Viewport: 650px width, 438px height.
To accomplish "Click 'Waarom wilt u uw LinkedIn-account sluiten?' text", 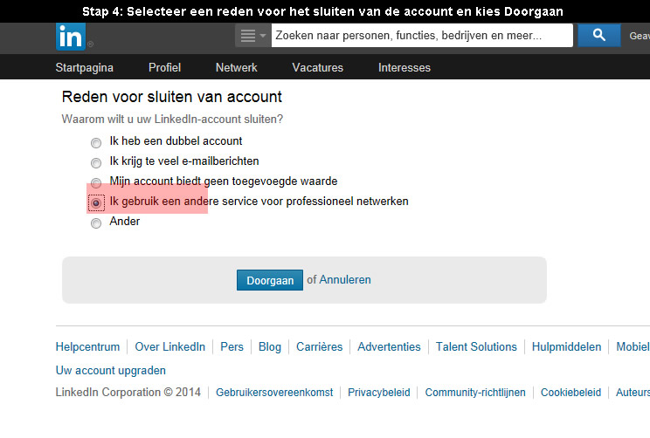I will pyautogui.click(x=172, y=120).
